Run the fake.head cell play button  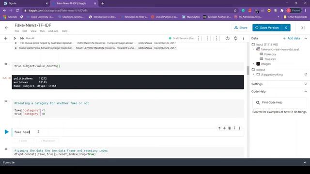coord(6,132)
